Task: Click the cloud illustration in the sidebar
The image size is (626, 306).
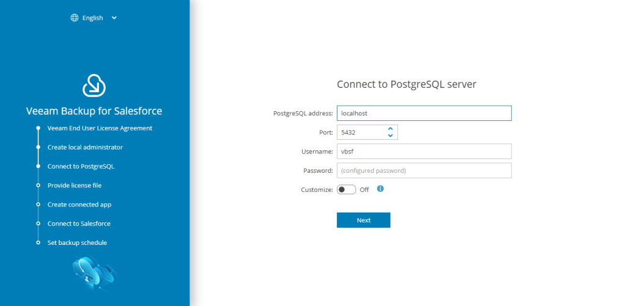Action: pos(93,272)
